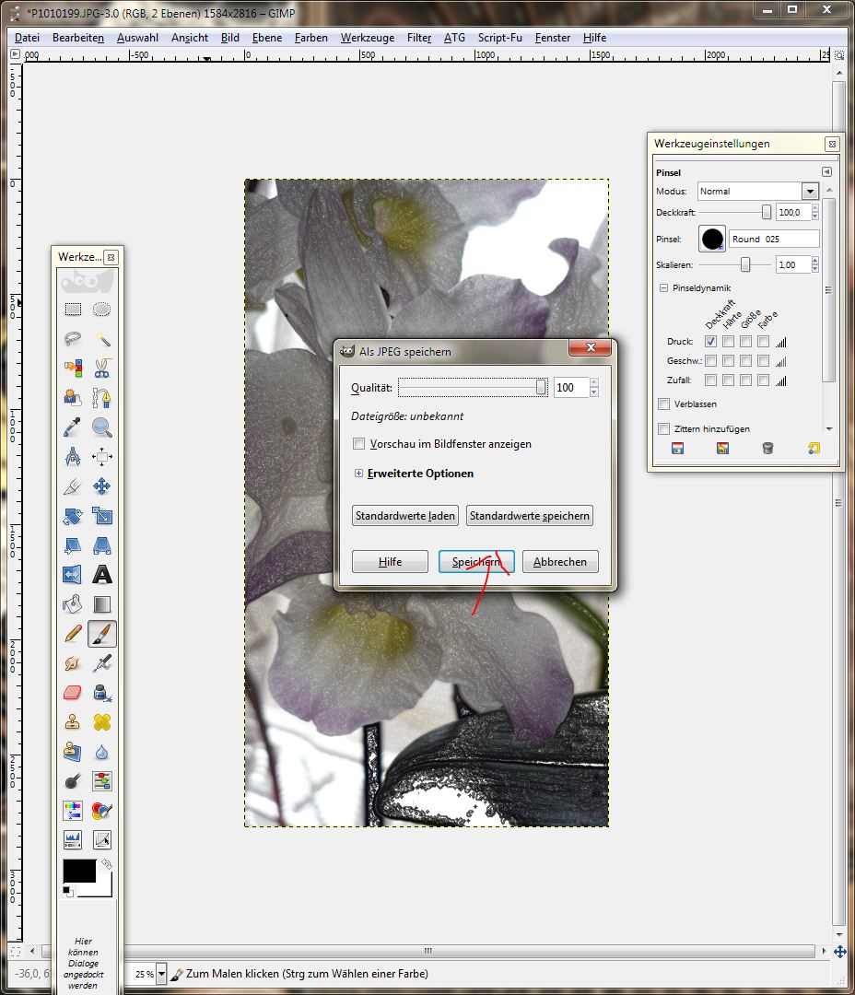The image size is (855, 995).
Task: Activate the Eraser tool
Action: tap(73, 692)
